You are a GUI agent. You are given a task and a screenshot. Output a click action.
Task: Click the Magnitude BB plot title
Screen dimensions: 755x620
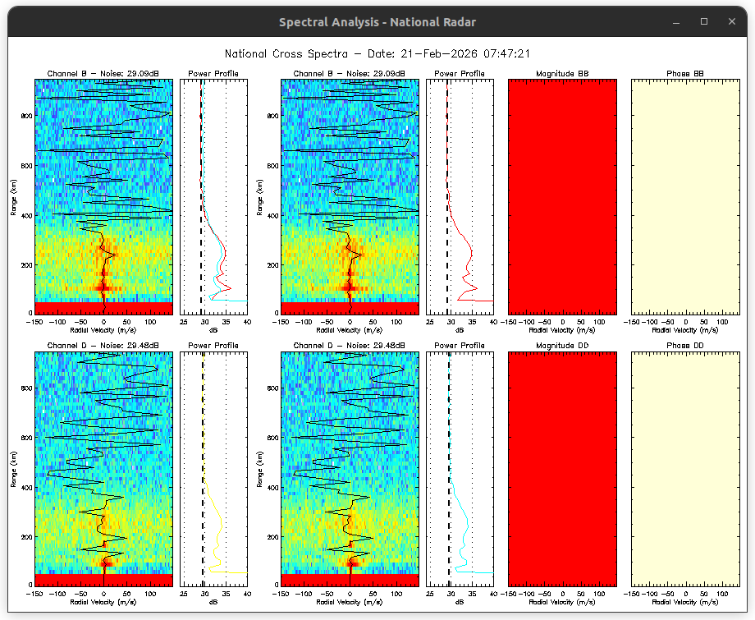pos(562,74)
